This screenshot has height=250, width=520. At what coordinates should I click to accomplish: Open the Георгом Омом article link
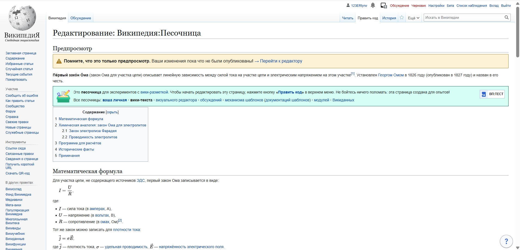pos(391,75)
